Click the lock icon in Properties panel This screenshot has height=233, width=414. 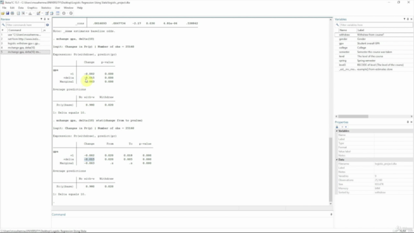coord(337,127)
